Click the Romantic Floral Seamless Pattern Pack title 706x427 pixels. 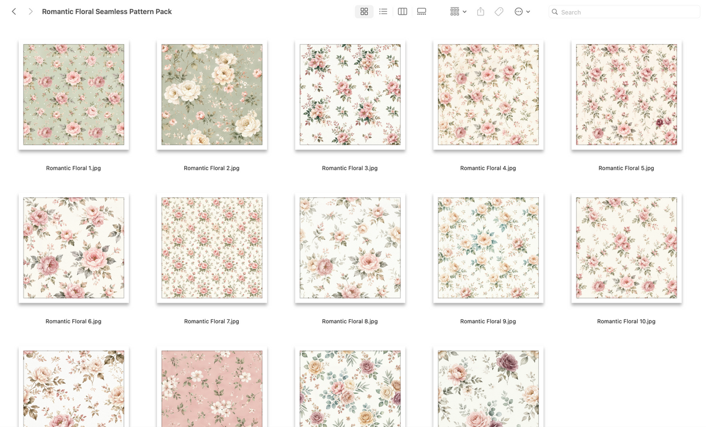[x=107, y=12]
